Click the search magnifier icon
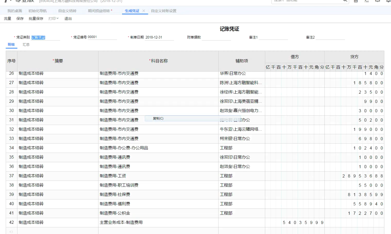 tap(345, 1)
